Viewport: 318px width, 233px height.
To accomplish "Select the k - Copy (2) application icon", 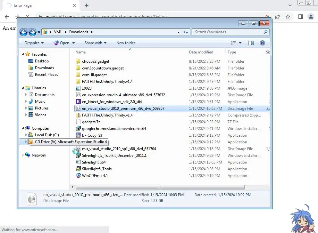I will coord(78,135).
